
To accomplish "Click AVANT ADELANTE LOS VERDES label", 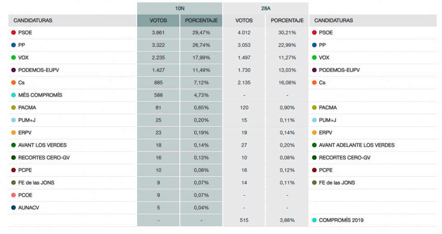I will (356, 145).
